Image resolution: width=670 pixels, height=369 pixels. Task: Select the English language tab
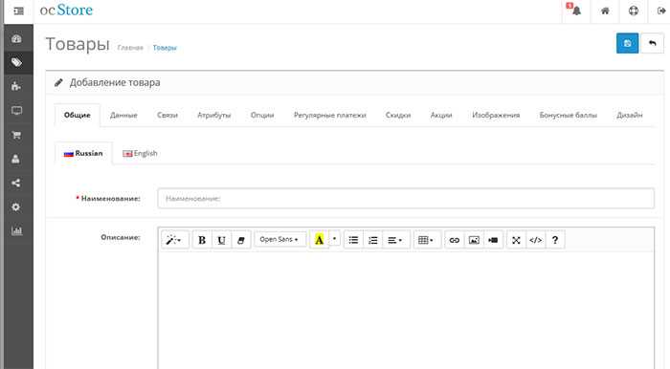(140, 153)
